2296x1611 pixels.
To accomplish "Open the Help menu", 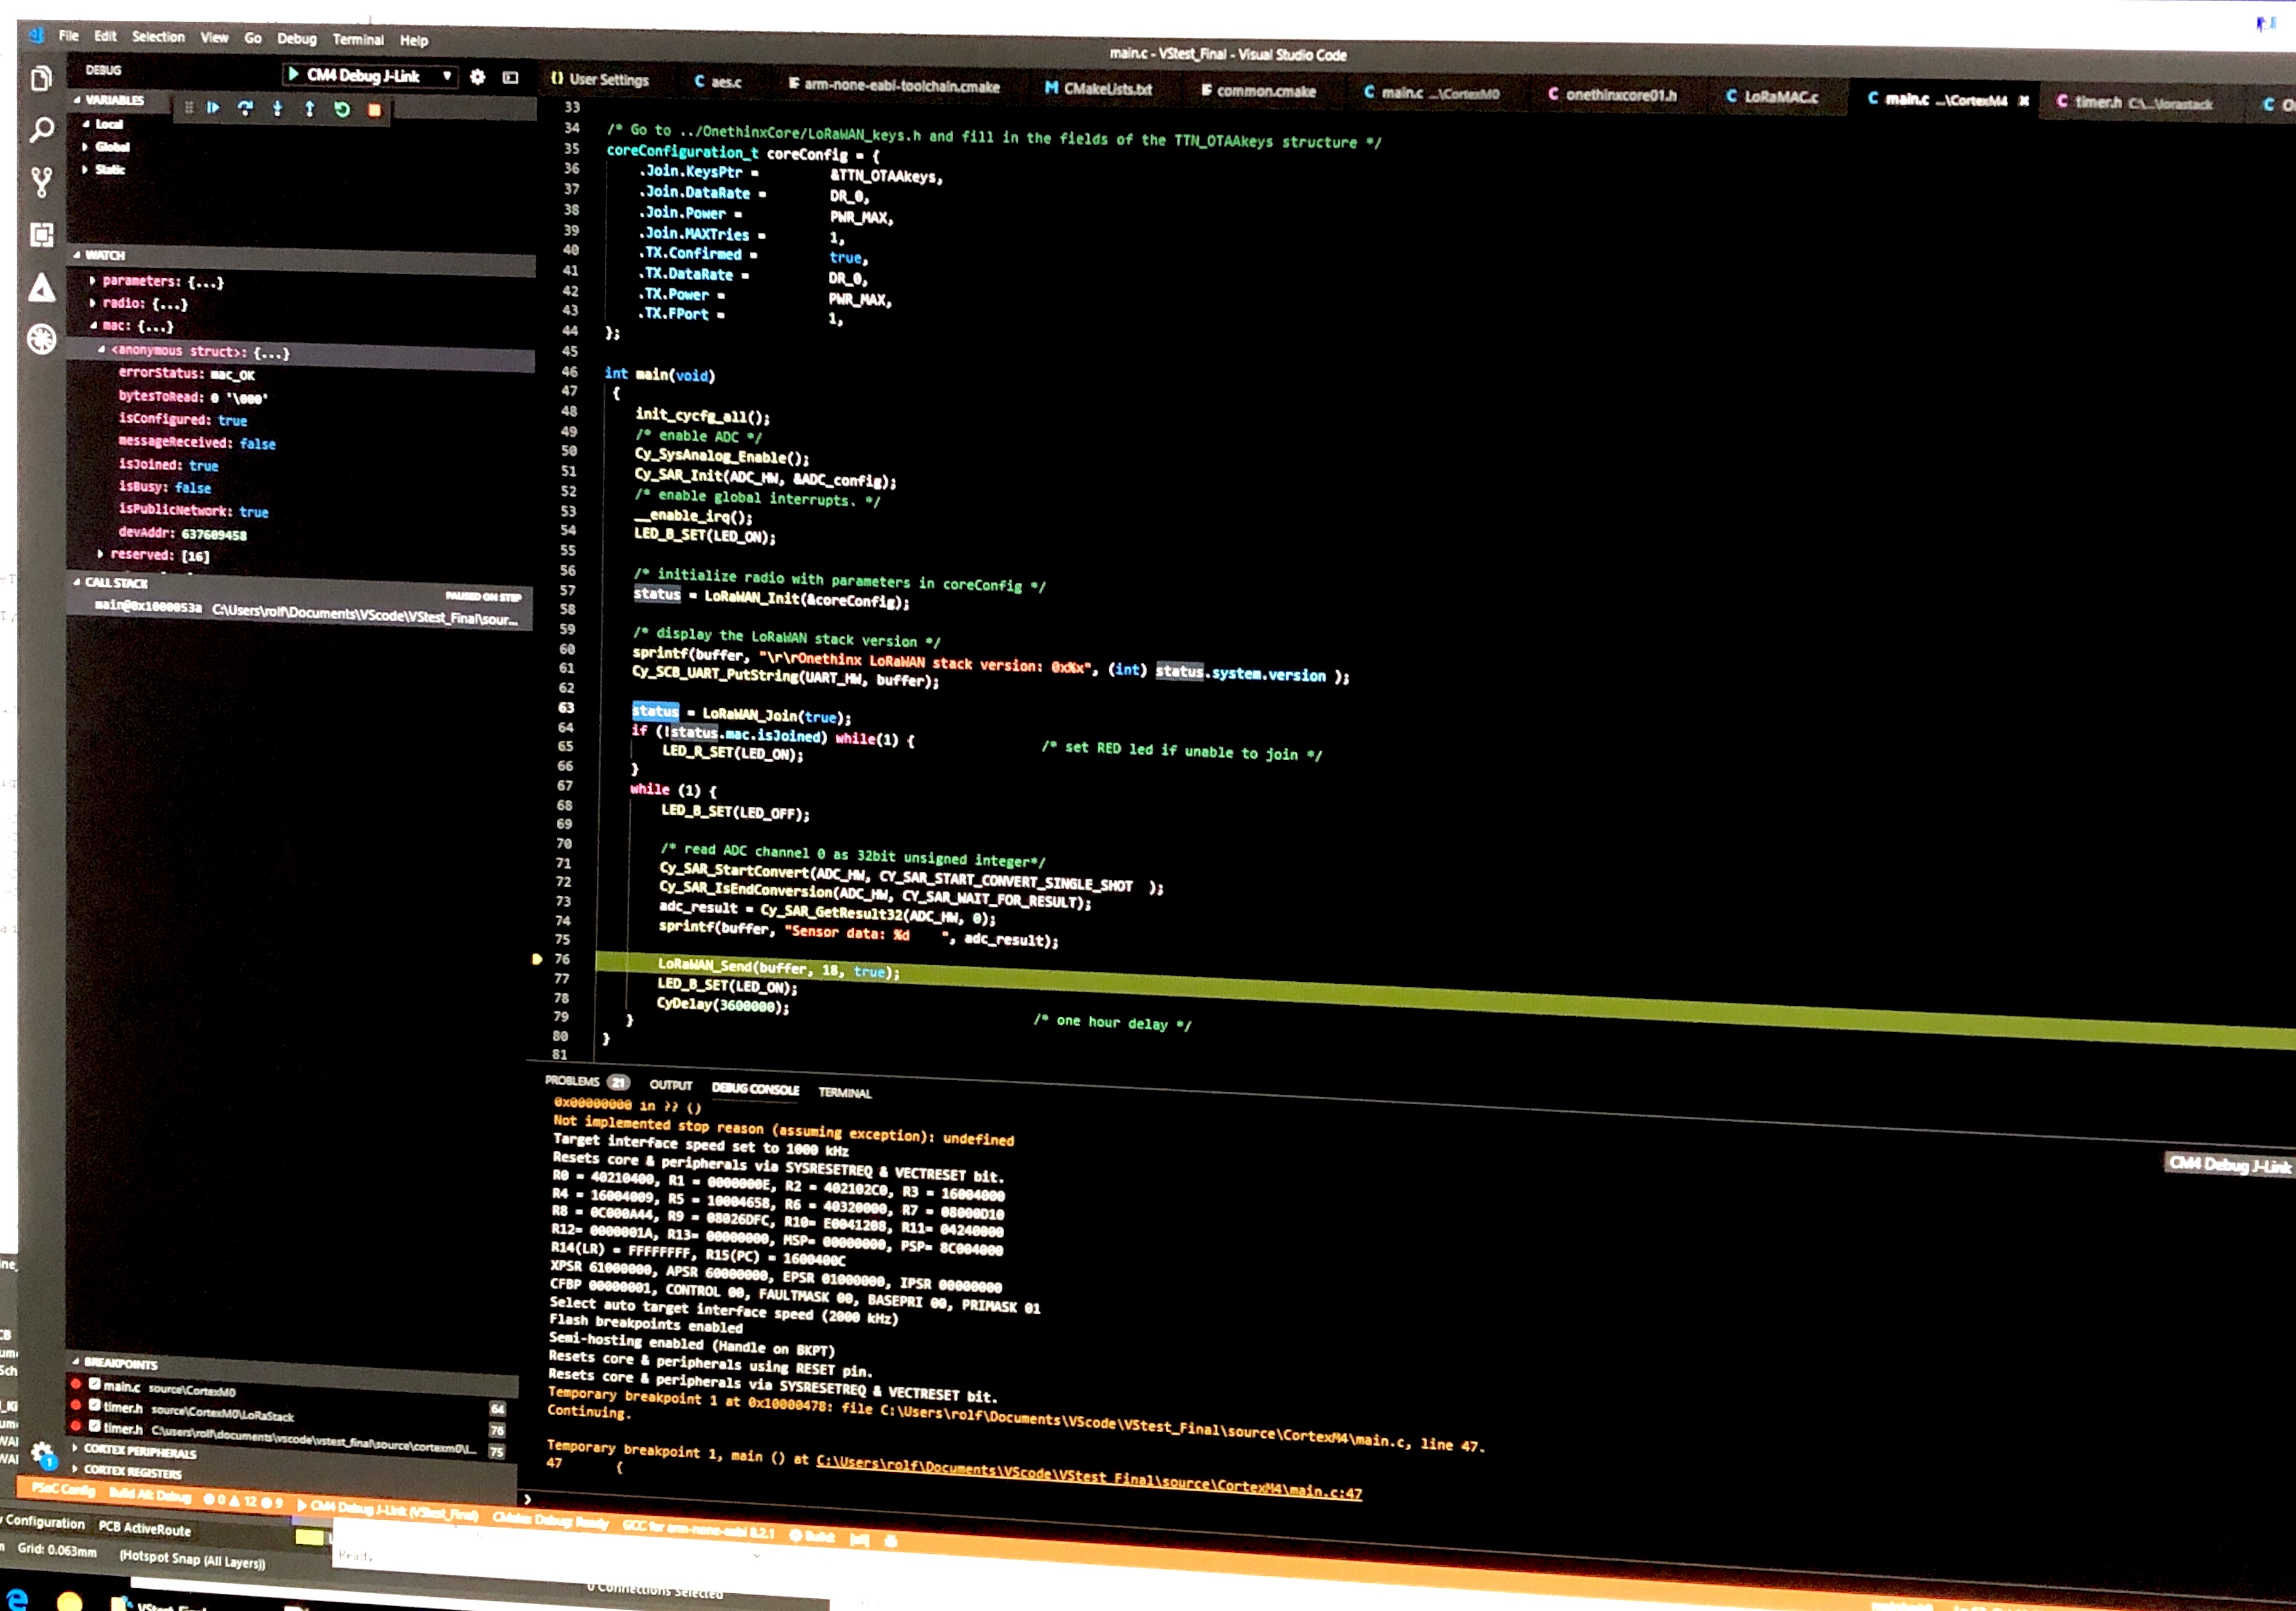I will point(414,41).
